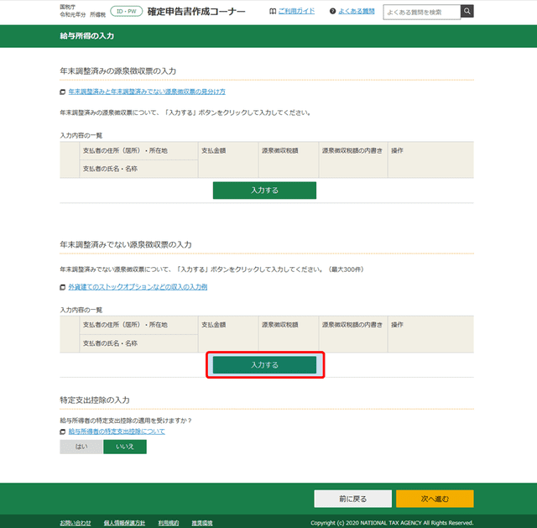537x528 pixels.
Task: Click the ID・PW badge in header
Action: [127, 11]
